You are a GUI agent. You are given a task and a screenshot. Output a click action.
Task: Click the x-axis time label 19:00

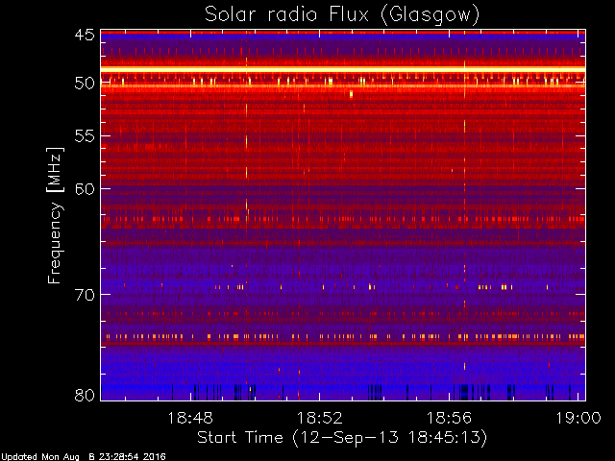(x=578, y=418)
